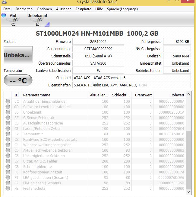Click status circle for LBA geschrieben (Gesamt)
The height and width of the screenshot is (197, 196).
8,177
